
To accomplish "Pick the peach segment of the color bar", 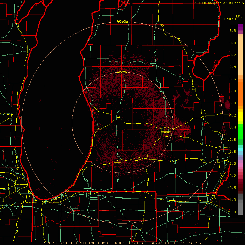I will pos(240,56).
